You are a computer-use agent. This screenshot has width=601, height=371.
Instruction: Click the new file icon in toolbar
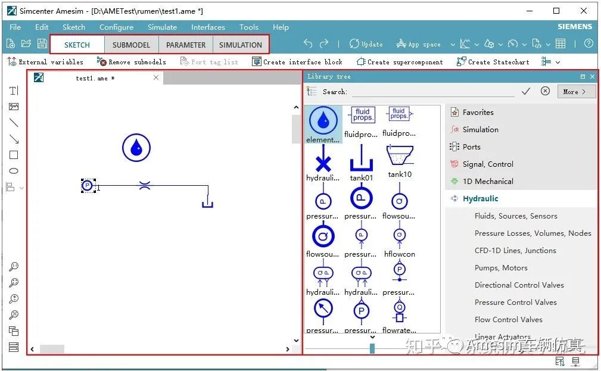pyautogui.click(x=11, y=43)
